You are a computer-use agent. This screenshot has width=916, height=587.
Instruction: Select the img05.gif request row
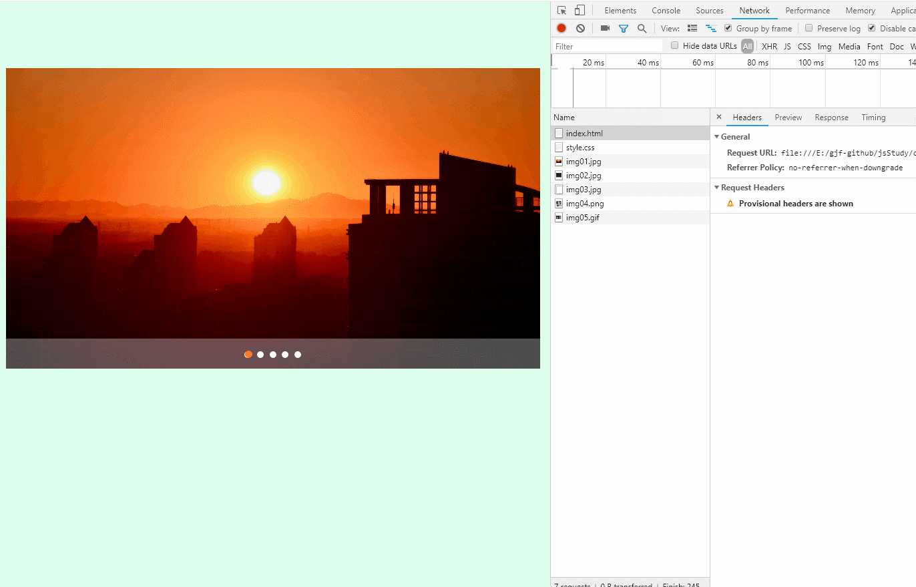click(x=630, y=218)
